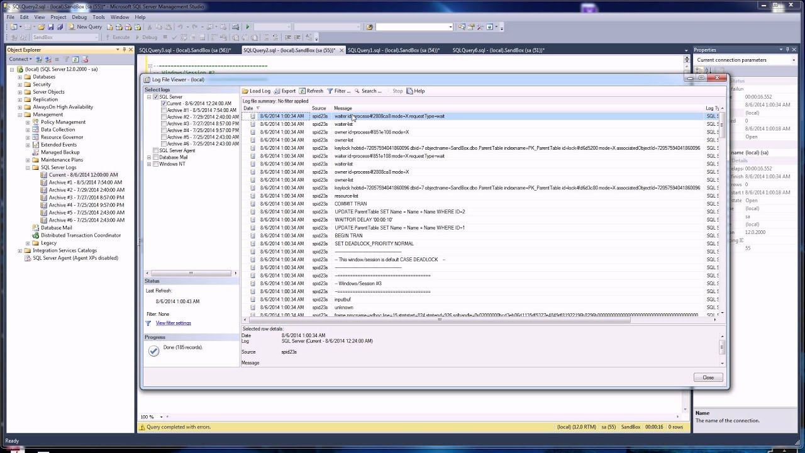Image resolution: width=805 pixels, height=453 pixels.
Task: Click the Export log icon
Action: [x=277, y=91]
